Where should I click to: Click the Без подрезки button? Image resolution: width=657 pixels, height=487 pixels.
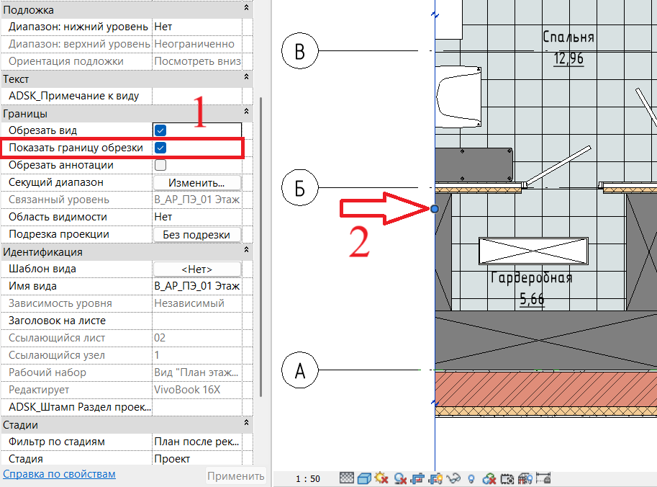tap(197, 234)
